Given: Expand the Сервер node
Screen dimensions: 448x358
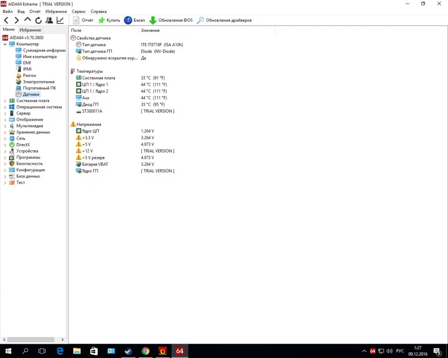Looking at the screenshot, I should pyautogui.click(x=5, y=113).
